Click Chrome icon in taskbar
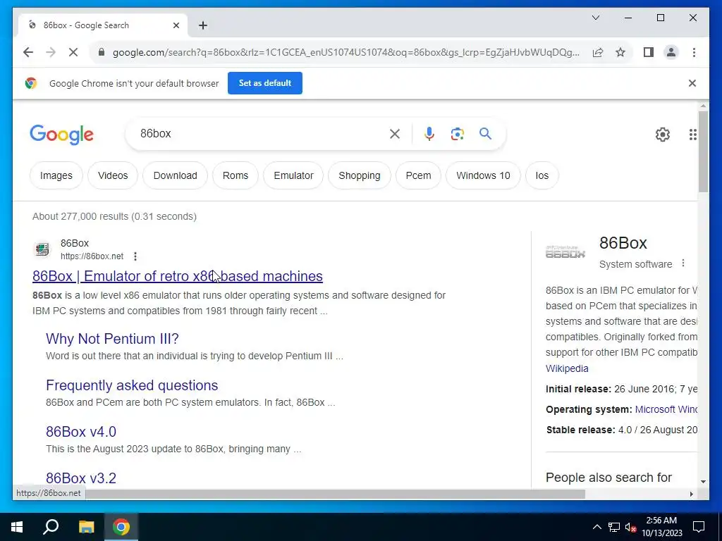The width and height of the screenshot is (722, 541). [x=121, y=527]
